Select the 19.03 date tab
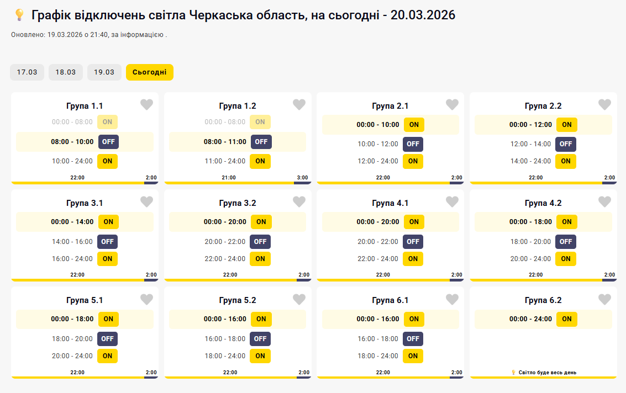This screenshot has height=393, width=626. (x=104, y=72)
